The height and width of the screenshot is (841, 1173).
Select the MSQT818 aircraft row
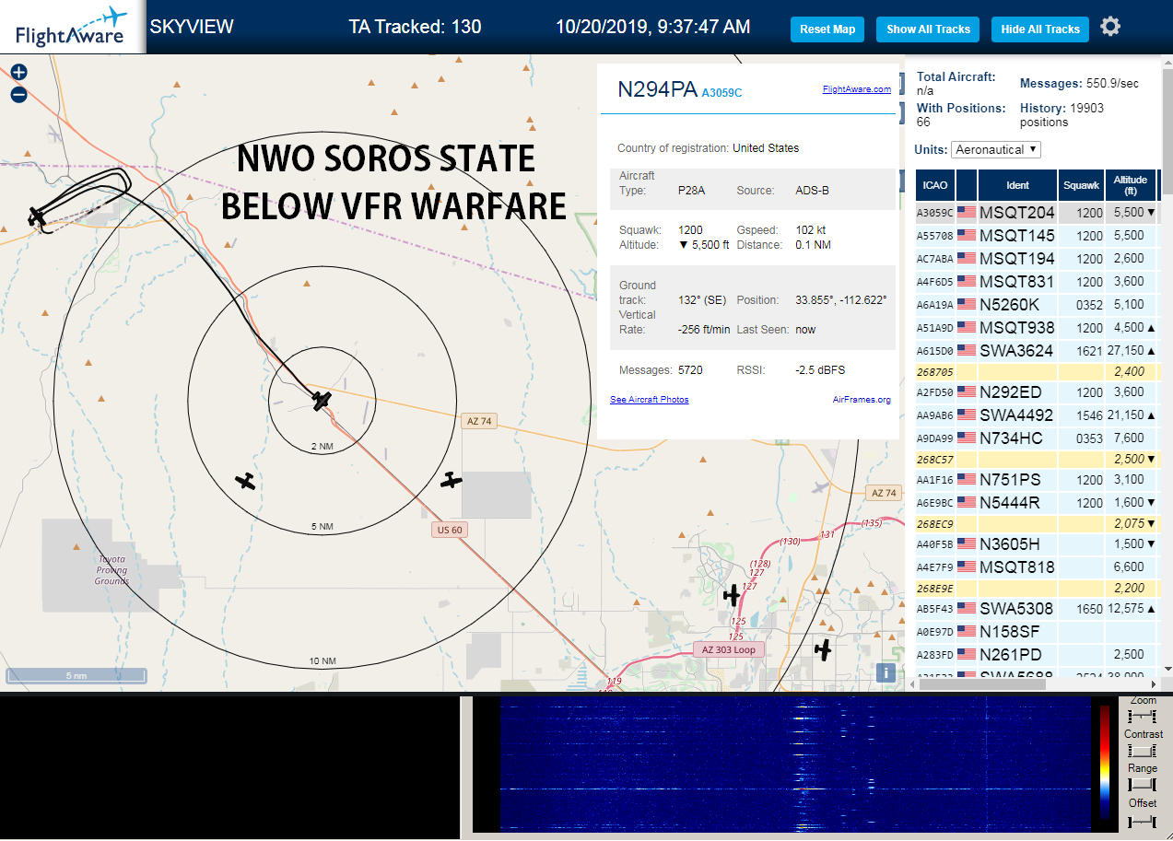point(1037,567)
